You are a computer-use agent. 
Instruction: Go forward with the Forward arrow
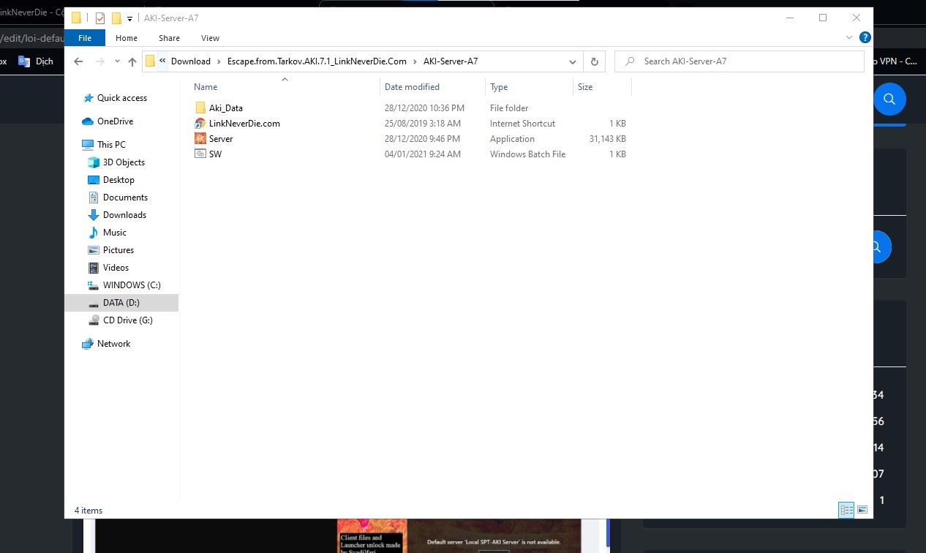100,61
